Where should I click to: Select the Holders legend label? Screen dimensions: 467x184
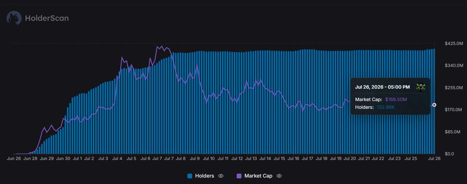click(204, 176)
